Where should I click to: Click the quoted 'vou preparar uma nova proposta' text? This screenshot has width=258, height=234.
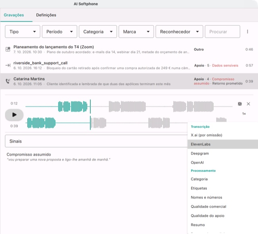(x=58, y=159)
